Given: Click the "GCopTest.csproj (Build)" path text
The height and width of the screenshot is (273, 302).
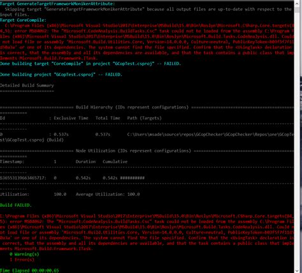Looking at the screenshot, I should [x=32, y=140].
